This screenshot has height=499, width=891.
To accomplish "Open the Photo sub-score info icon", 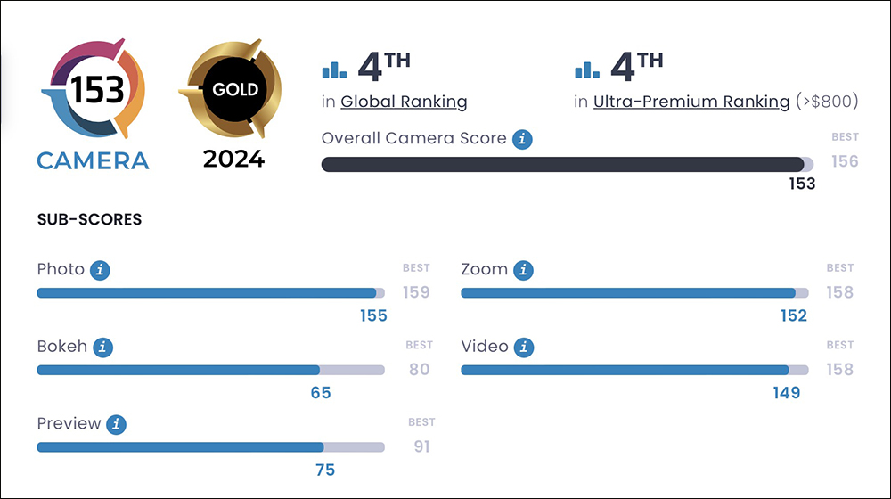I will pos(100,270).
